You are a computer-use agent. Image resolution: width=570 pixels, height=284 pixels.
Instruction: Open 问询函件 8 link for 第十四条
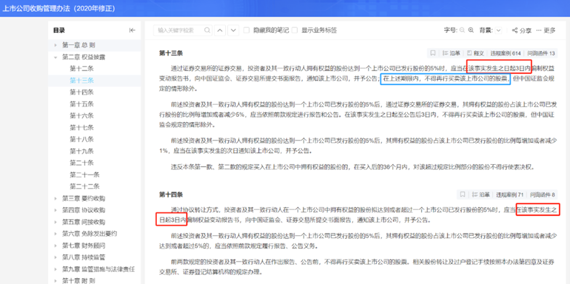(x=544, y=195)
